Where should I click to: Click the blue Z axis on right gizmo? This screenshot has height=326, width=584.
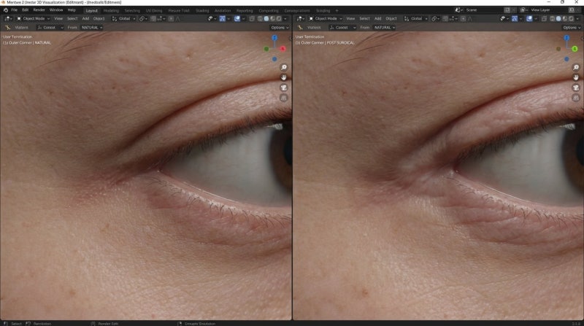point(566,38)
